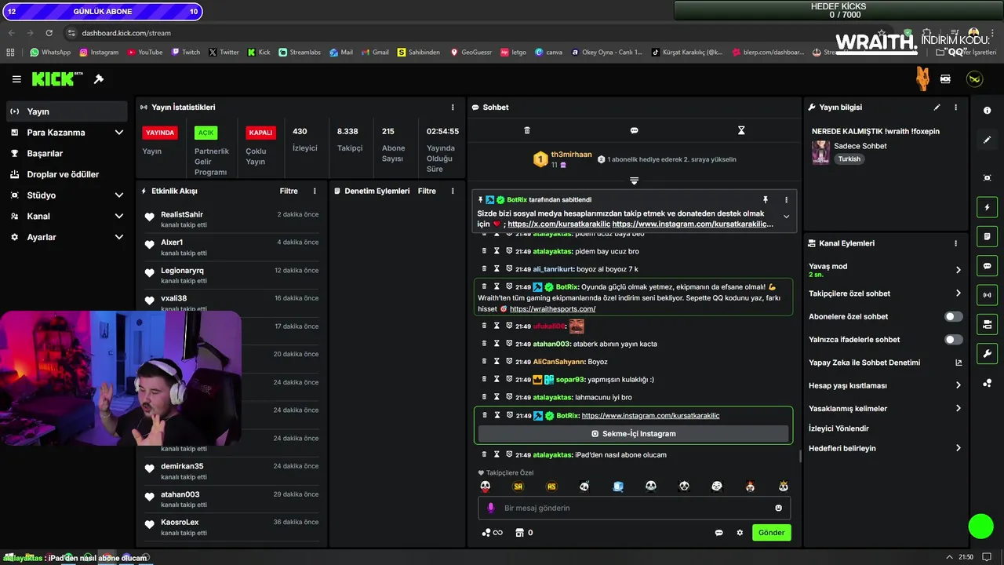Image resolution: width=1004 pixels, height=565 pixels.
Task: Open Yasaklanmış kelimeler options
Action: pos(885,408)
